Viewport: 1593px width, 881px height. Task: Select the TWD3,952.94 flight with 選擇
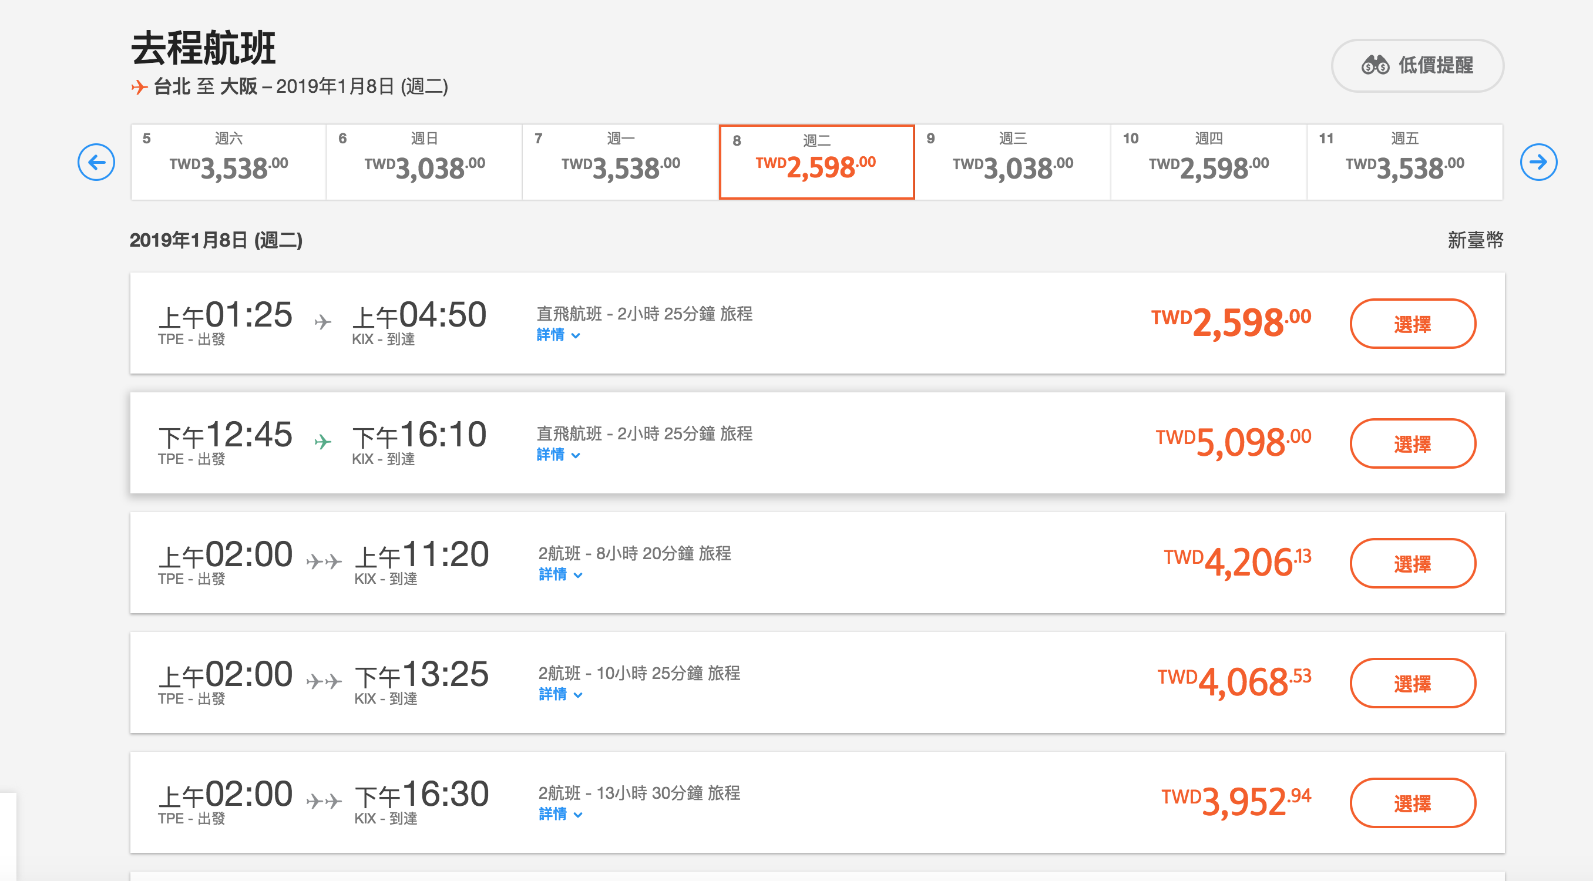pos(1413,803)
